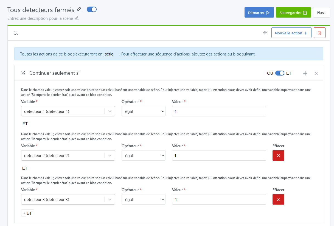Add a condition with '+ ET' button
The width and height of the screenshot is (334, 226).
[28, 213]
